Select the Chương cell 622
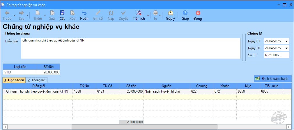This screenshot has height=130, width=294. tap(201, 91)
